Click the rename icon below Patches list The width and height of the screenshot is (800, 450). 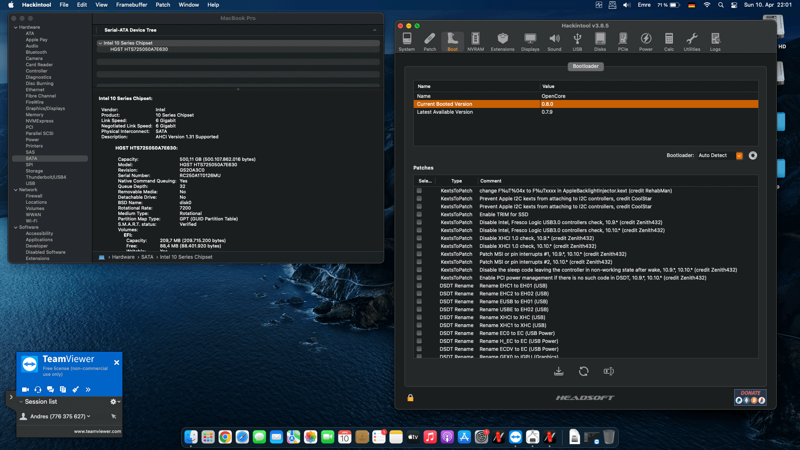609,371
